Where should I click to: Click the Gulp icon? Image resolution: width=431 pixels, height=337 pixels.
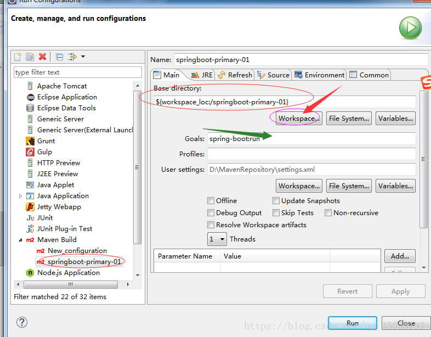point(30,152)
